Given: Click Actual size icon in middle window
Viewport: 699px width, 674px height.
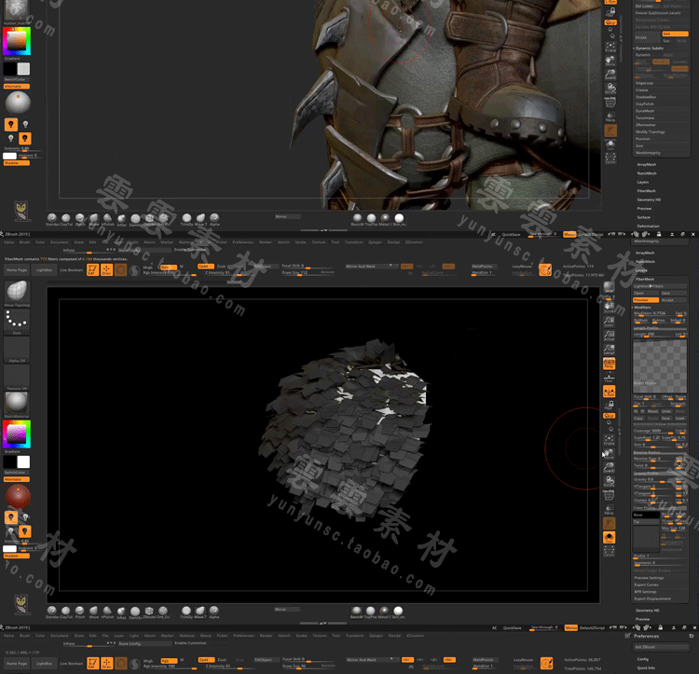Looking at the screenshot, I should click(609, 336).
